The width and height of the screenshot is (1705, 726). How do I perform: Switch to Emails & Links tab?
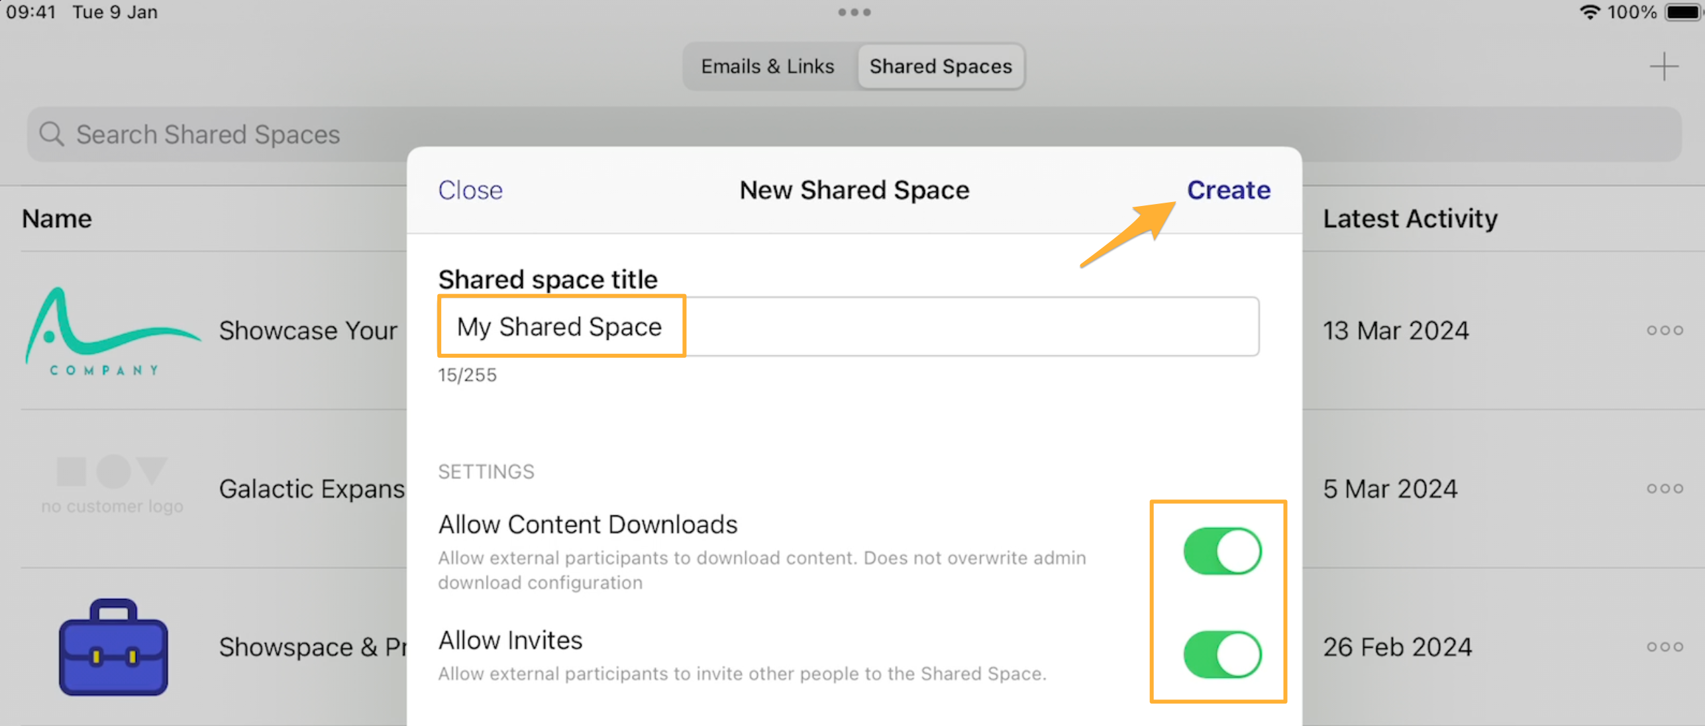[x=768, y=66]
